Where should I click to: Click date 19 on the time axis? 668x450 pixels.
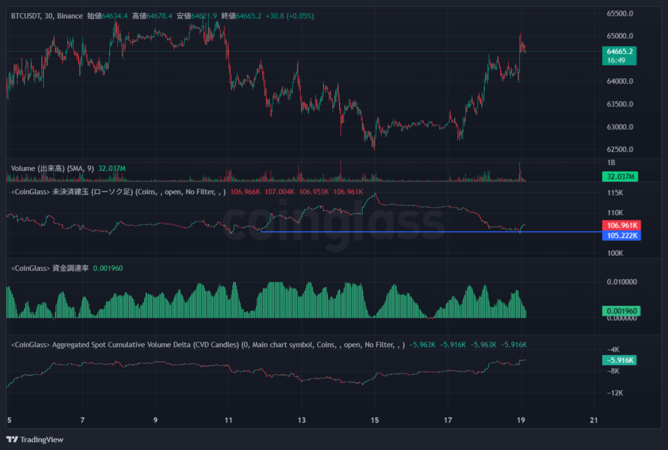[x=521, y=420]
